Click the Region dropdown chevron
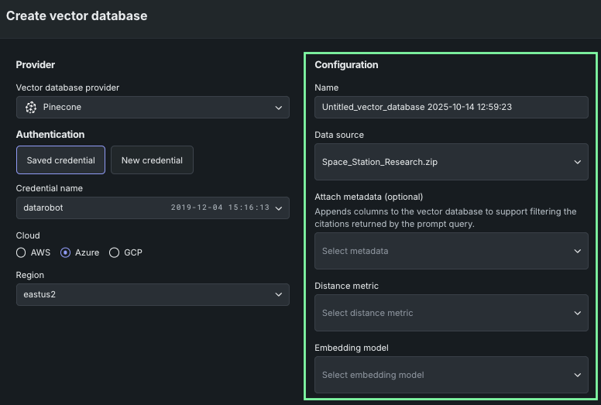The width and height of the screenshot is (601, 405). (278, 294)
